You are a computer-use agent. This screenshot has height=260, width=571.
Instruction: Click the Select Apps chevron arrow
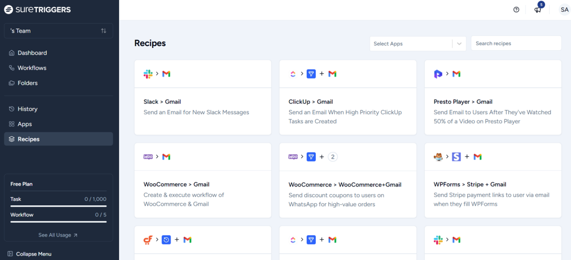pyautogui.click(x=459, y=44)
